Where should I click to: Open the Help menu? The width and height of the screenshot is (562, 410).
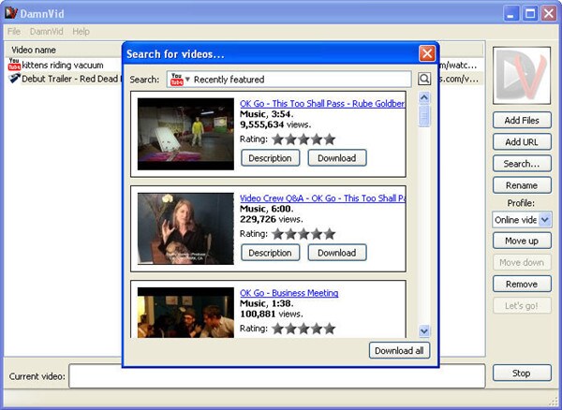point(81,32)
